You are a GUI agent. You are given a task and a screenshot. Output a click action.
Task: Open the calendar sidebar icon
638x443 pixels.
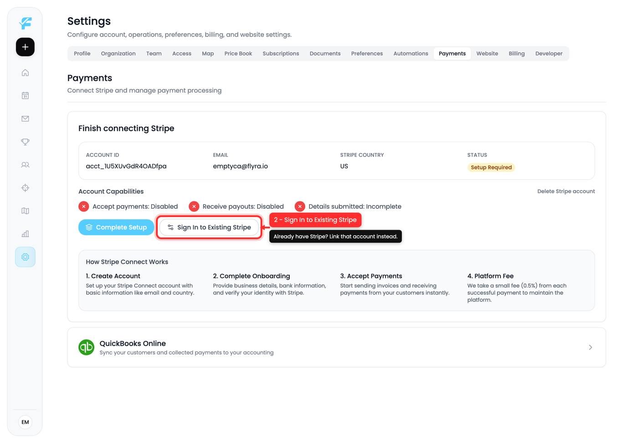[x=25, y=96]
